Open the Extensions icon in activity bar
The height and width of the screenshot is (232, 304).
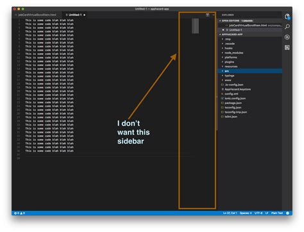click(x=287, y=47)
